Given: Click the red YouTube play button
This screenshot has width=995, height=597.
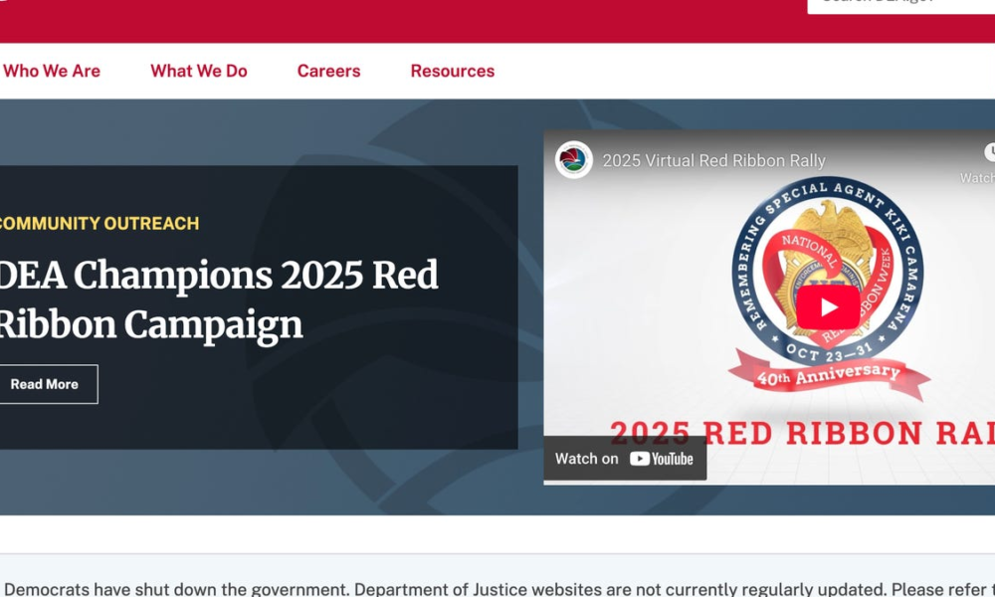Looking at the screenshot, I should pos(828,307).
